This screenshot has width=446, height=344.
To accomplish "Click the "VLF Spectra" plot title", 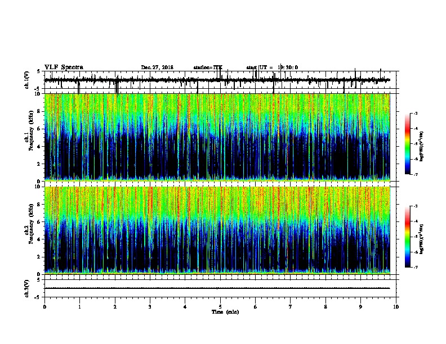I will [x=64, y=67].
